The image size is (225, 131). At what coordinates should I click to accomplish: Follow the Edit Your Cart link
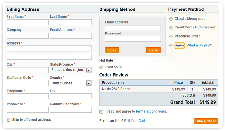pos(134,121)
